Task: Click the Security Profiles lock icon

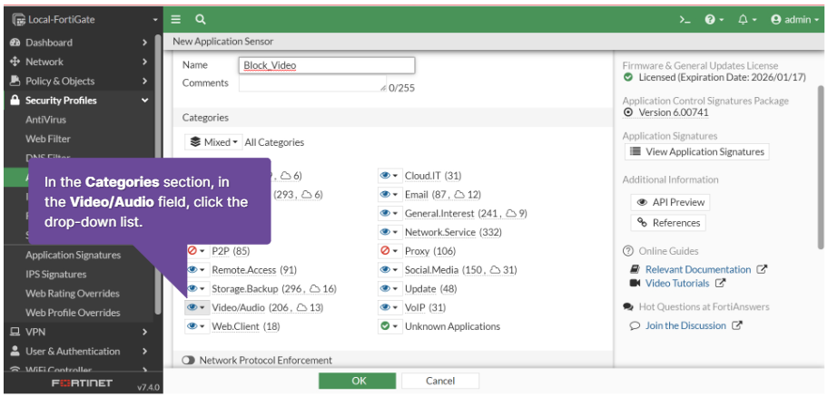Action: coord(15,101)
